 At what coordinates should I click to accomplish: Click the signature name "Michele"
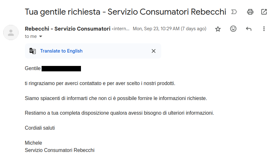(x=33, y=143)
